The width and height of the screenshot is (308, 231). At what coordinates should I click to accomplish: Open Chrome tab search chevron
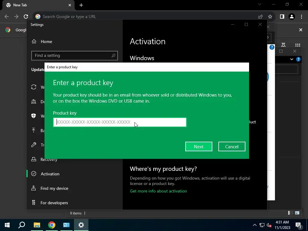(x=260, y=4)
